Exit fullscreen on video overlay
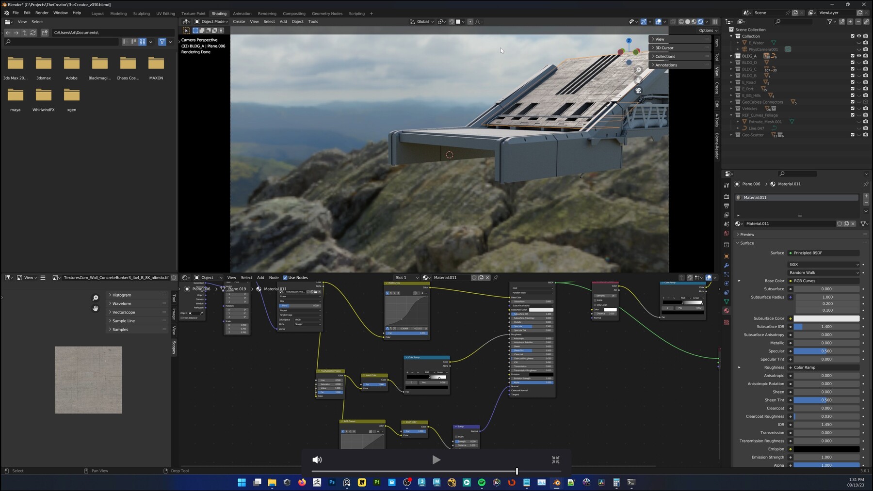The image size is (873, 491). point(555,460)
